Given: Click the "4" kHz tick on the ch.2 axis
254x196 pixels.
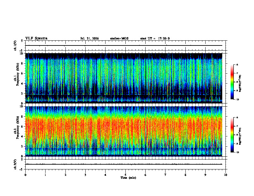Looking at the screenshot, I should tap(22, 136).
